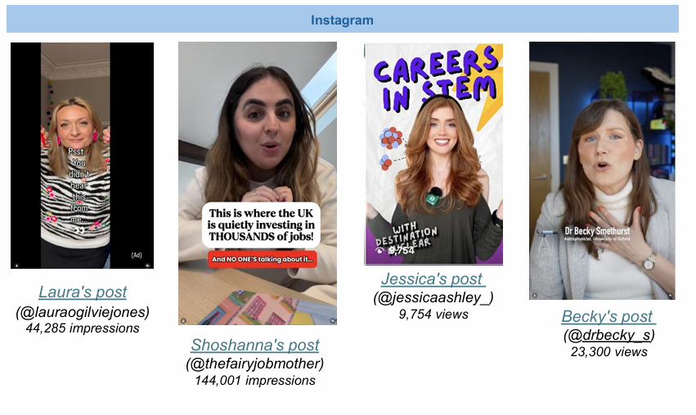This screenshot has height=415, width=696.
Task: Select the Careers in STEM thumbnail
Action: (433, 154)
